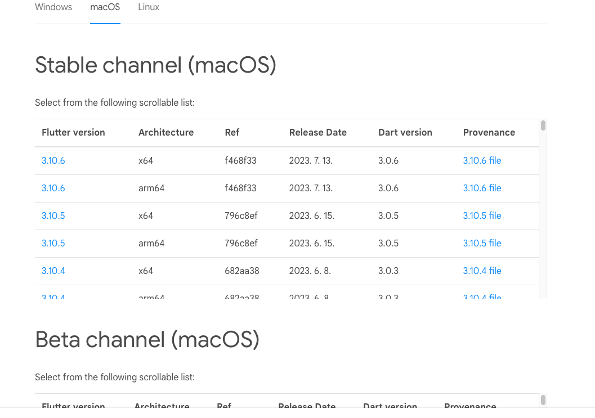Click the Release Date column header in stable table
595x418 pixels.
pos(318,133)
